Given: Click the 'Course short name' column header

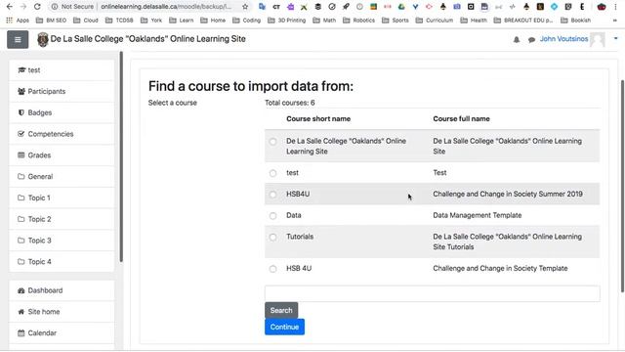Looking at the screenshot, I should [318, 119].
